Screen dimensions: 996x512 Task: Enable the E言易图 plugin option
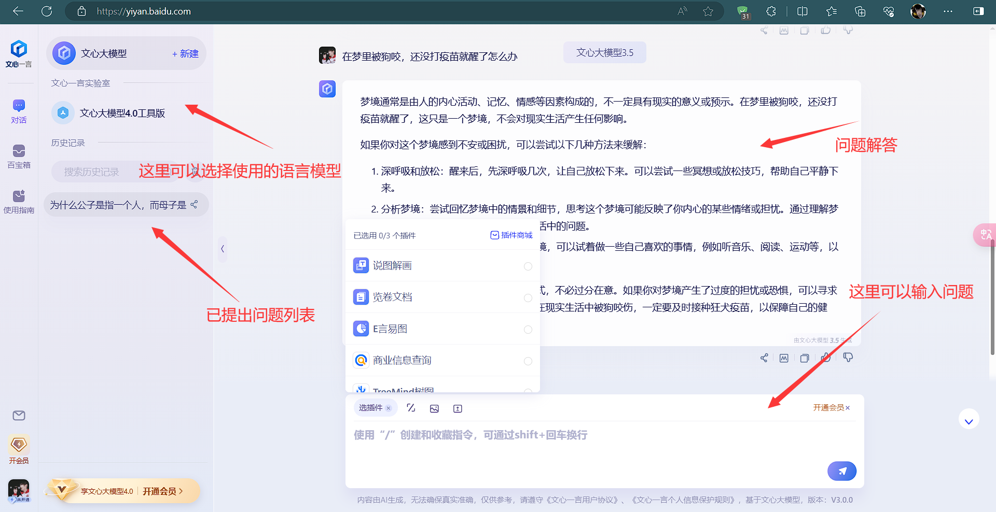(x=528, y=330)
